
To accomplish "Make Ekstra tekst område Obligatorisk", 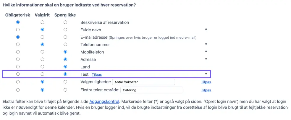I will [18, 90].
